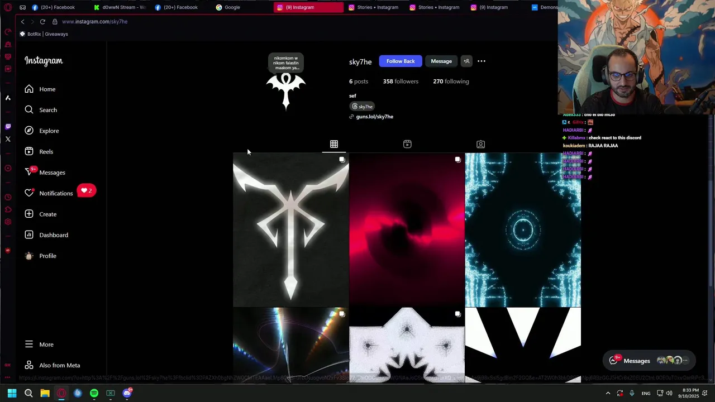Open the profile note bubble
Image resolution: width=715 pixels, height=402 pixels.
[x=286, y=63]
